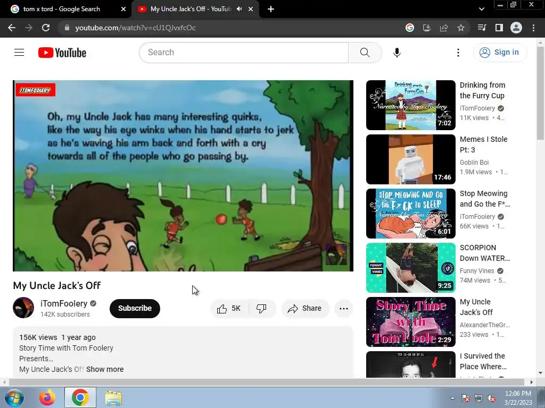
Task: Open a new browser tab
Action: (x=271, y=9)
